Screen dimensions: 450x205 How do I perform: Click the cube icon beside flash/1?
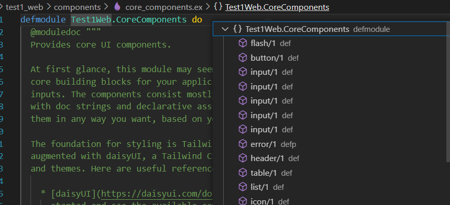(243, 43)
